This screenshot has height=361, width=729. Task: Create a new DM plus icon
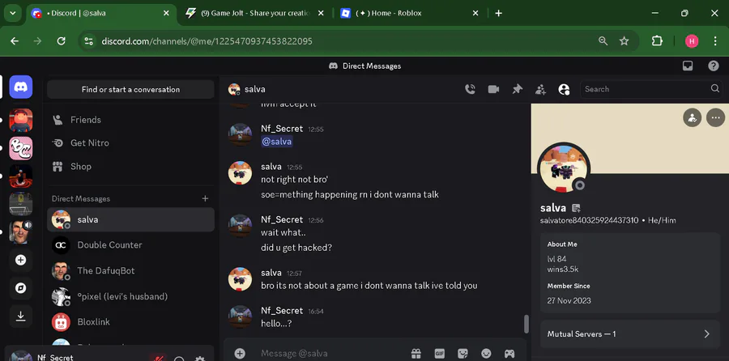(x=205, y=198)
